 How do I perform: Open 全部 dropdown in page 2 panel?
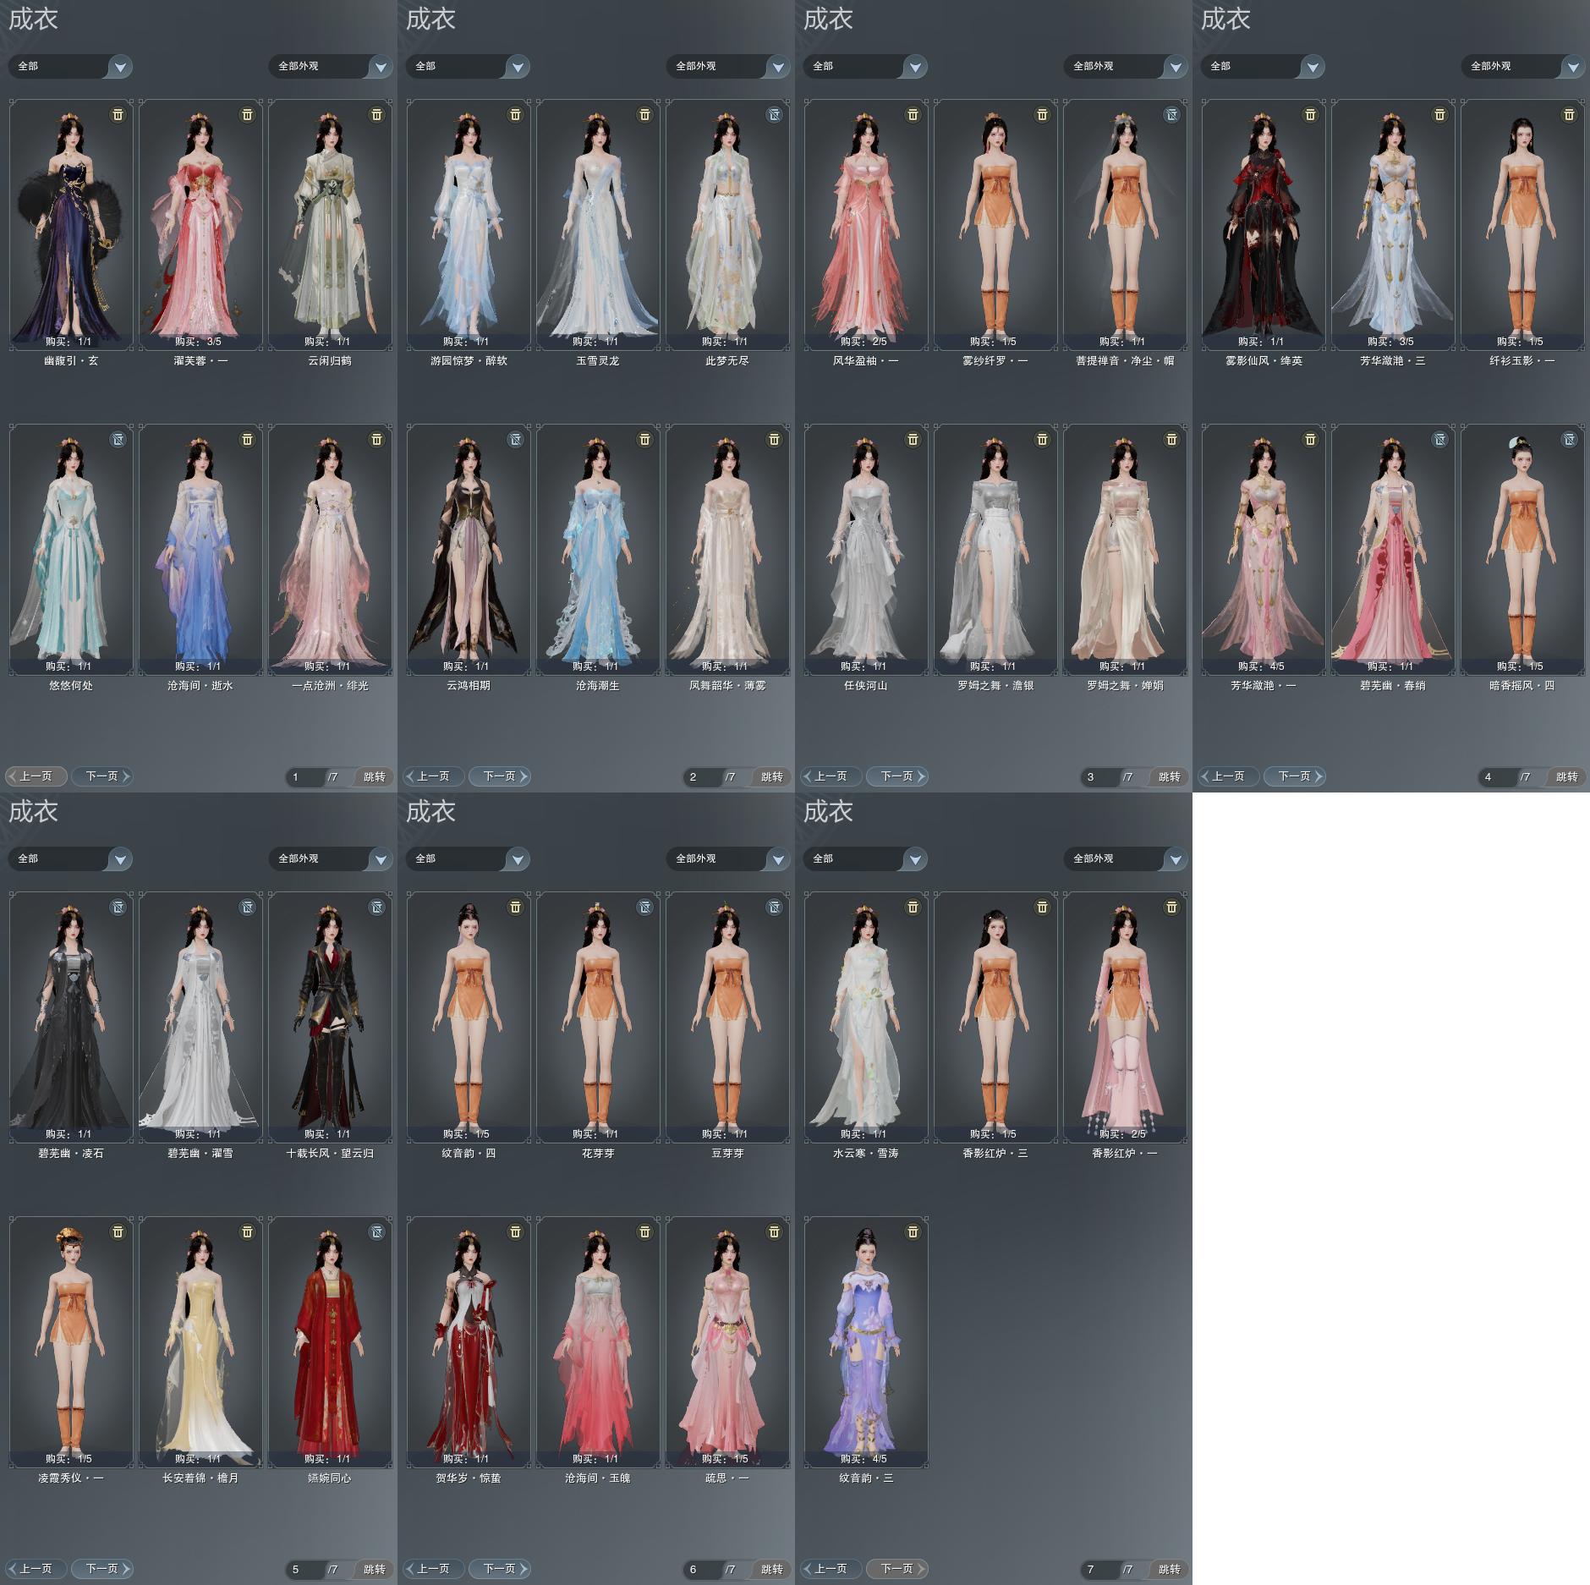468,66
